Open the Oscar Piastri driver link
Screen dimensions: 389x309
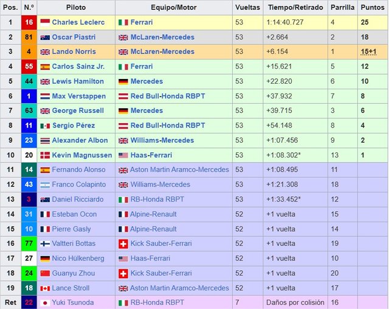coord(74,37)
